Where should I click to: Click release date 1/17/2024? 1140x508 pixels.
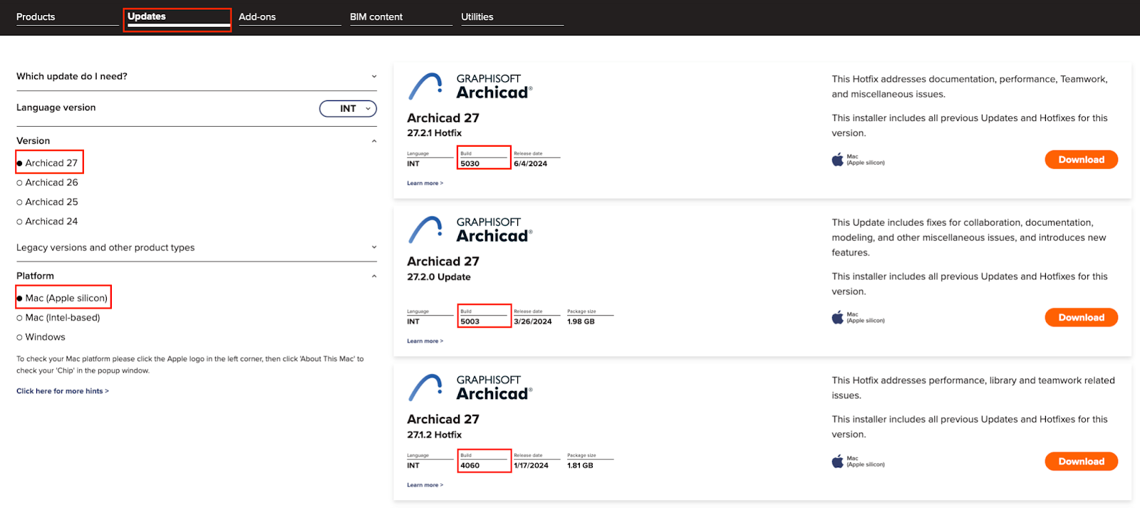click(531, 466)
